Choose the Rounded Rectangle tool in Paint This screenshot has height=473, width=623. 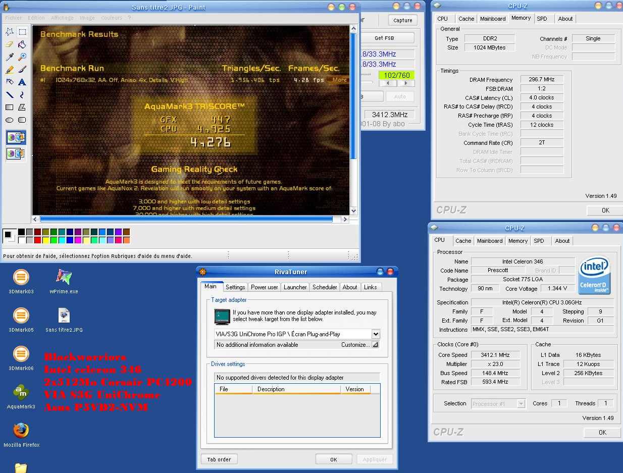22,120
